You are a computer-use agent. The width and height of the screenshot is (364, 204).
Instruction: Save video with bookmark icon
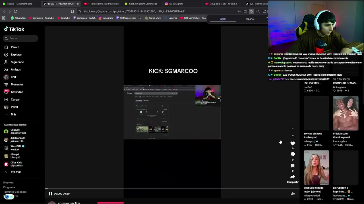pos(293,166)
